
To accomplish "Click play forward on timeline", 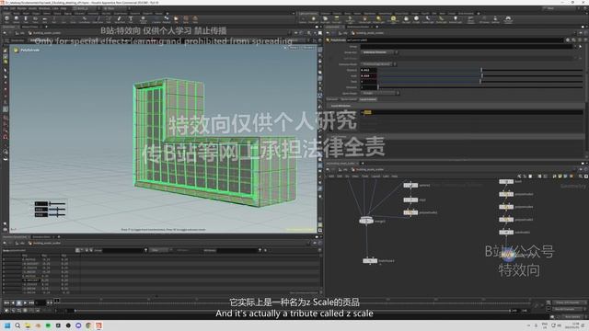I will coord(25,302).
